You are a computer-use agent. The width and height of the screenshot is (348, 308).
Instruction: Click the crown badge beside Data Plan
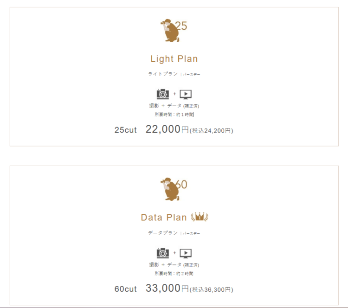pos(200,217)
